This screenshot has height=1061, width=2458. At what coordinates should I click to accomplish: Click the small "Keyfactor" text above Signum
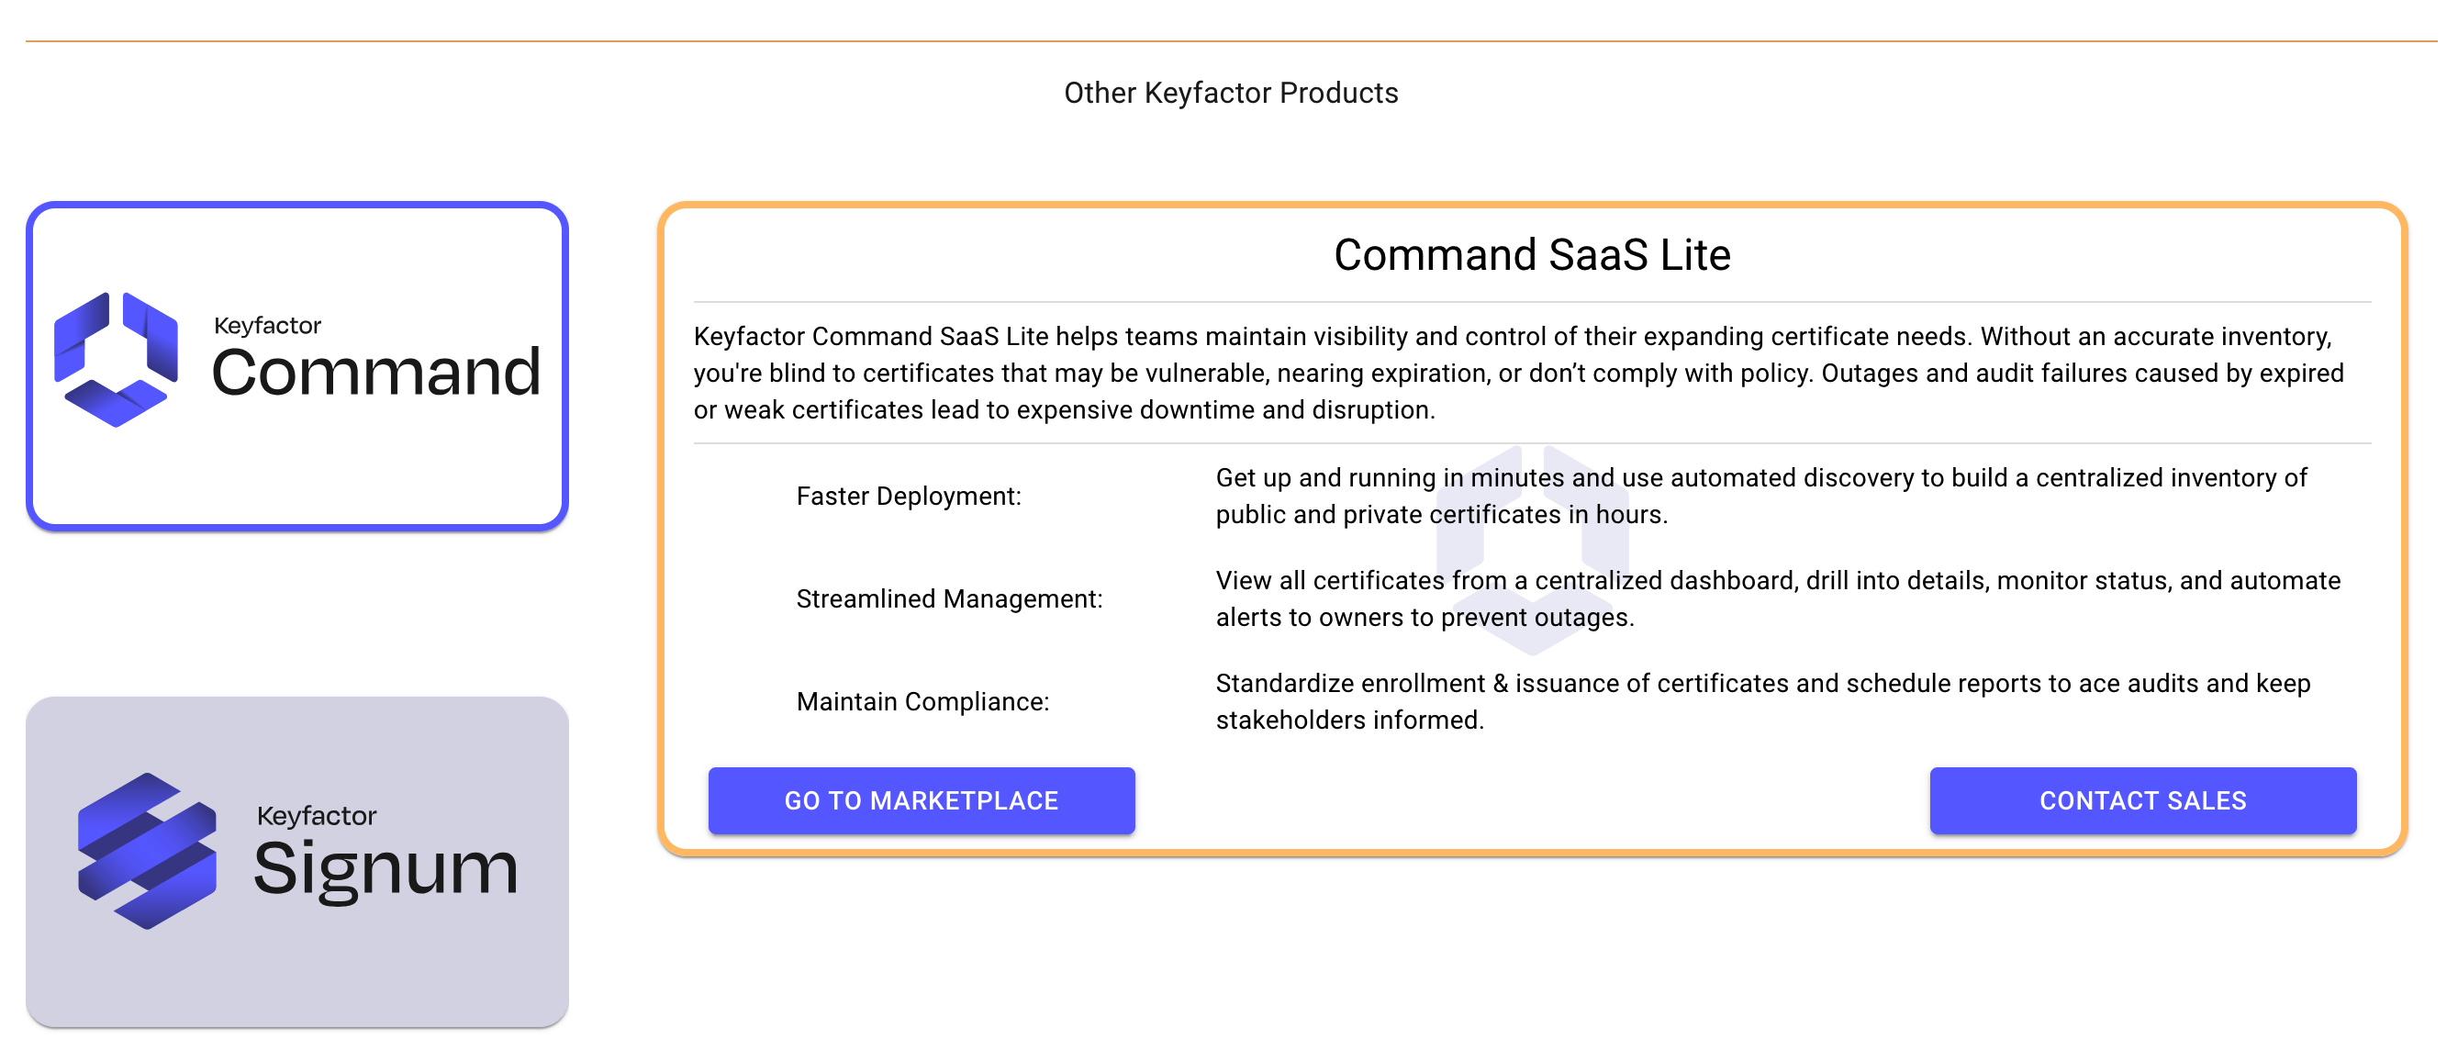[x=316, y=816]
